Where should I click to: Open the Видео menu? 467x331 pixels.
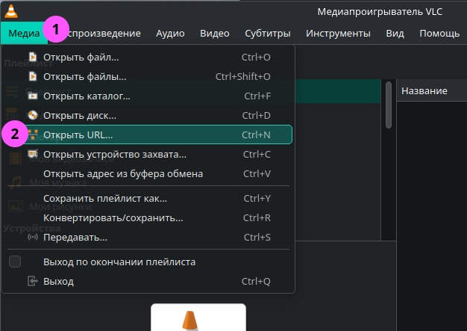click(215, 33)
